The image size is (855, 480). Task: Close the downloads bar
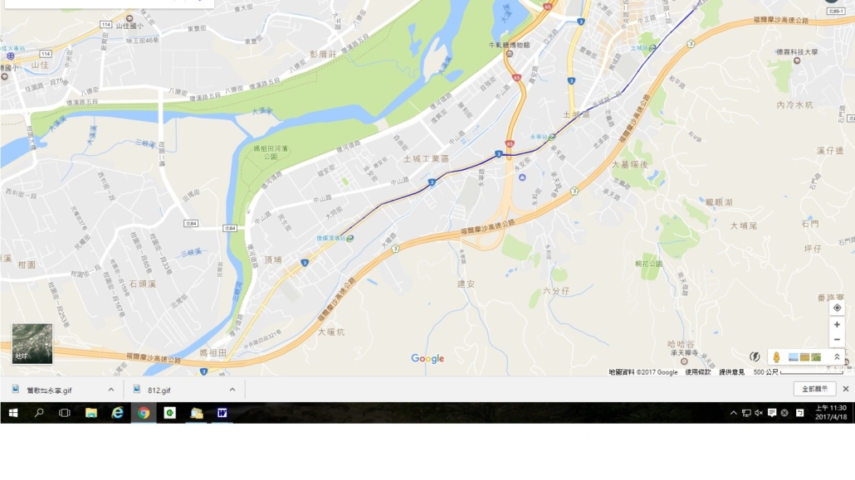coord(846,389)
